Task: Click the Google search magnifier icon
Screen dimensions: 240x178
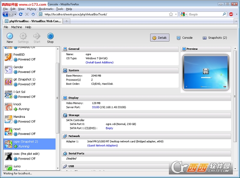Action: point(224,14)
